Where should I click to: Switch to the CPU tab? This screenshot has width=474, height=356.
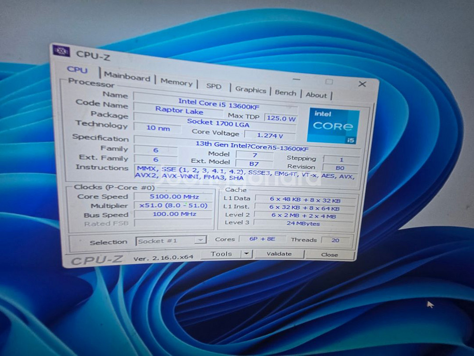77,70
